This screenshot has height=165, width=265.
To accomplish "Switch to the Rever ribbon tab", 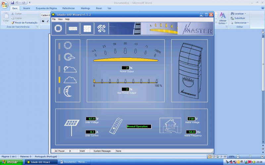I will point(99,8).
